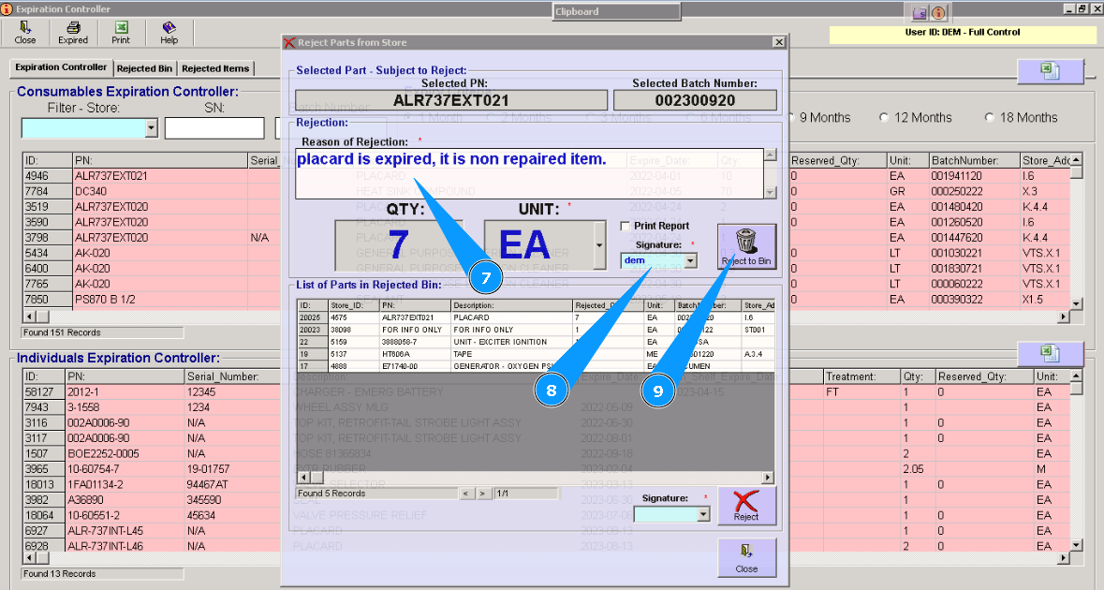Switch to Rejected Bin tab
The width and height of the screenshot is (1104, 590).
144,68
